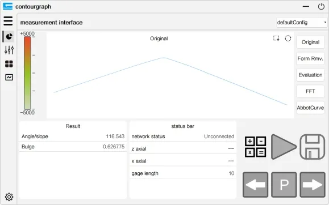This screenshot has width=329, height=205.
Task: Minimize the contourgraph window
Action: click(306, 6)
